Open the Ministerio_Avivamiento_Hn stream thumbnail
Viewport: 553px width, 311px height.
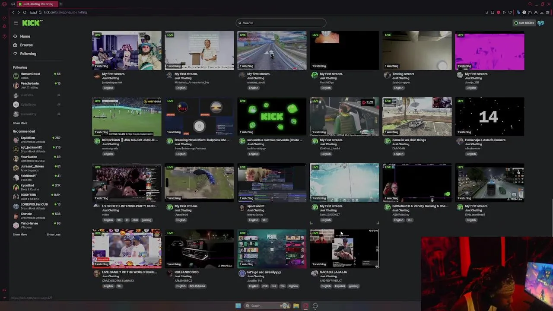point(199,50)
